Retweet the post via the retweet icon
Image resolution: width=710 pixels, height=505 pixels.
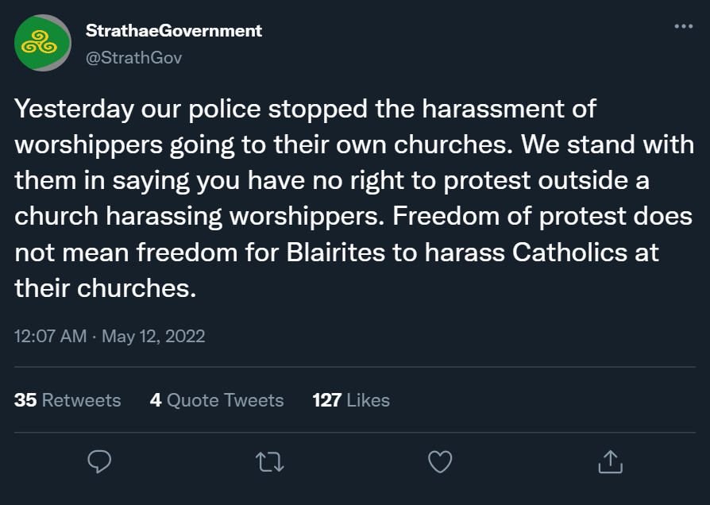point(269,461)
